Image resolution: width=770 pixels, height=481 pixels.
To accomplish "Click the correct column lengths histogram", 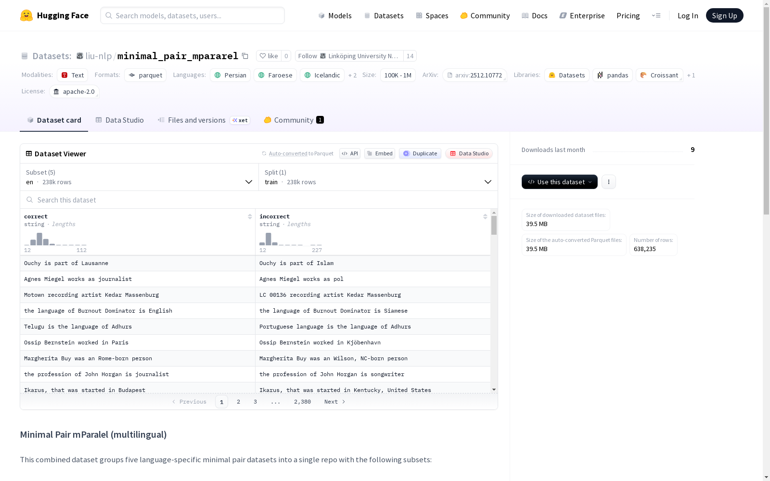I will (55, 239).
